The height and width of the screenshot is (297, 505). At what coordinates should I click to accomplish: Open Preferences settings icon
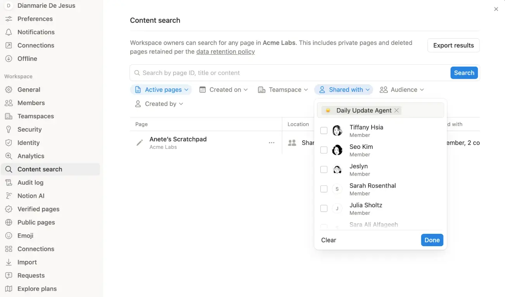9,19
